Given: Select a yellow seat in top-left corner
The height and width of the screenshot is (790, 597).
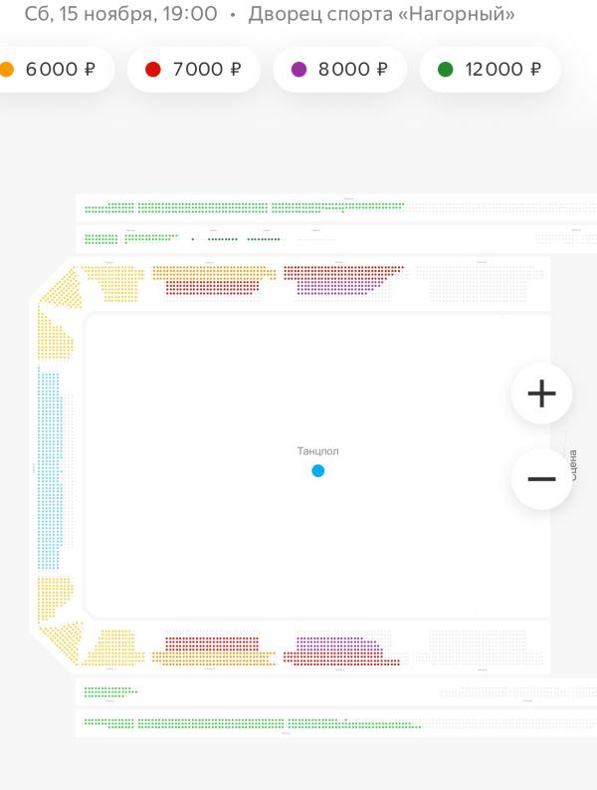Looking at the screenshot, I should 65,289.
